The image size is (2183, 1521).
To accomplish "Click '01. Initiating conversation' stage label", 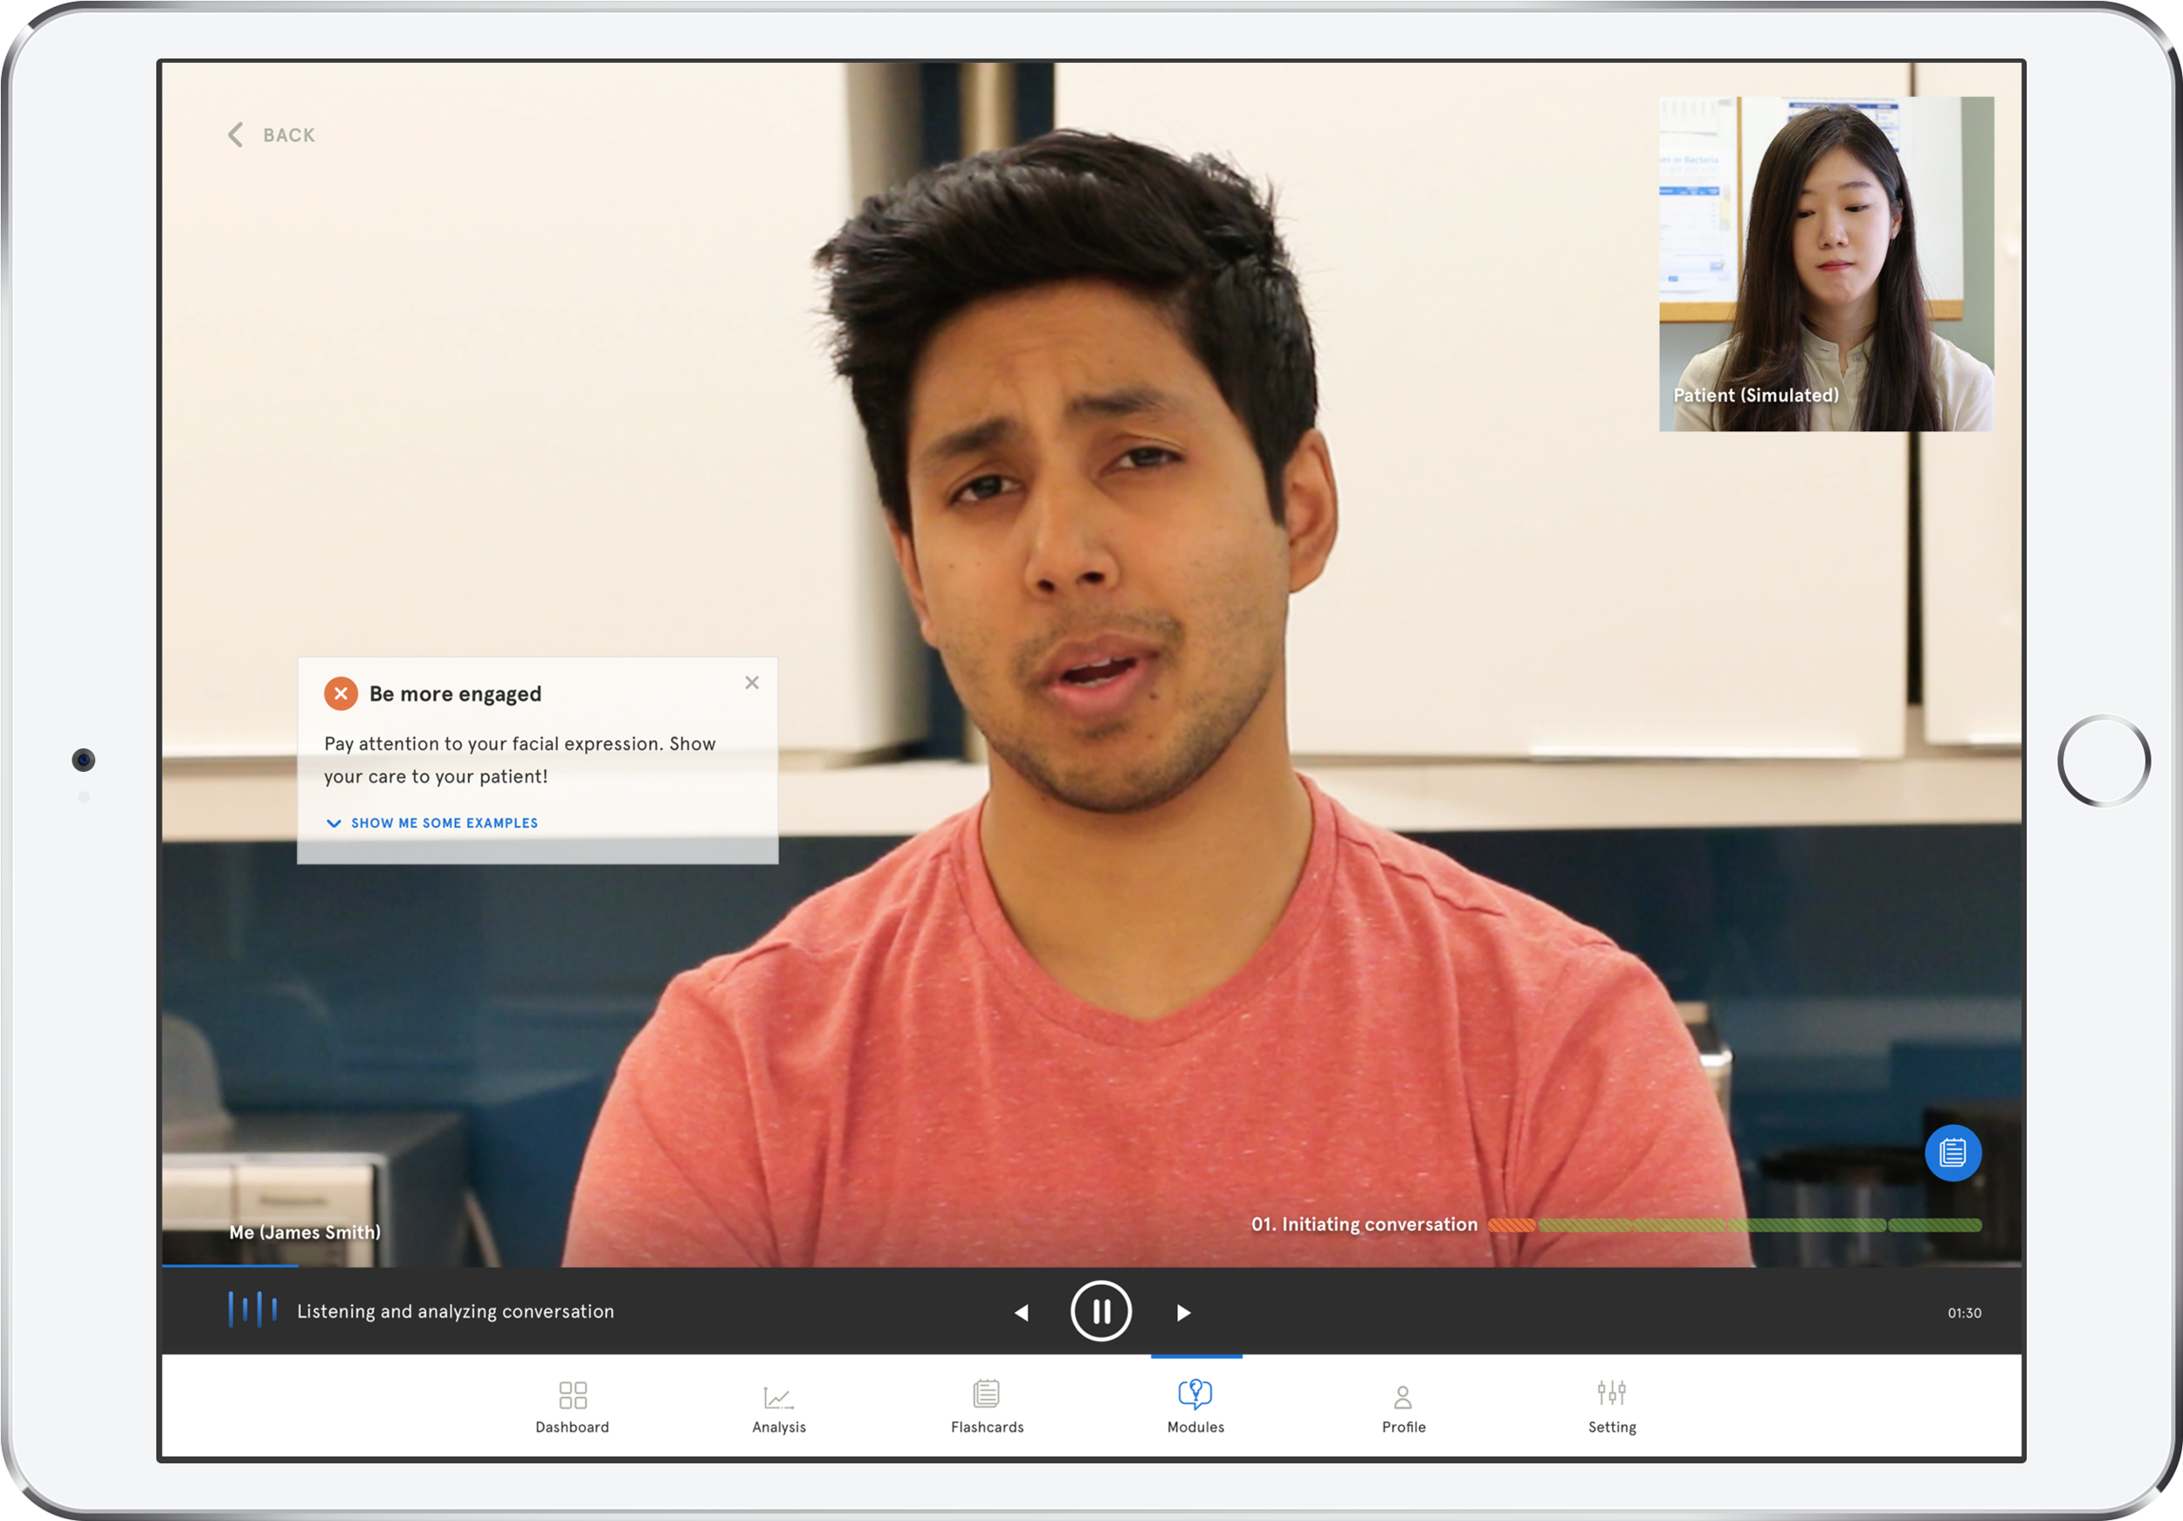I will click(1363, 1224).
